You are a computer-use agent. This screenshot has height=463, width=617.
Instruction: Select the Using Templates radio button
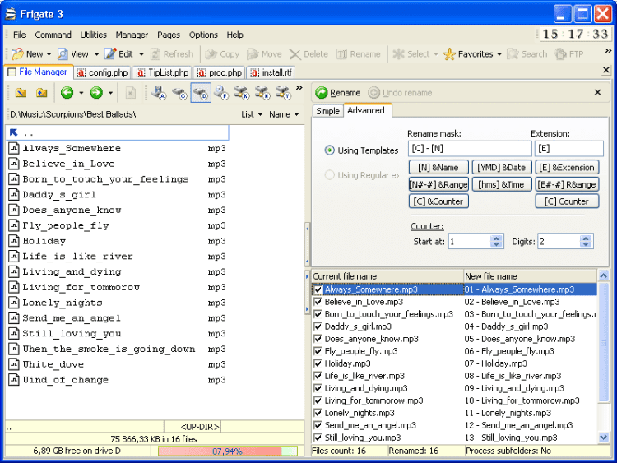tap(330, 150)
